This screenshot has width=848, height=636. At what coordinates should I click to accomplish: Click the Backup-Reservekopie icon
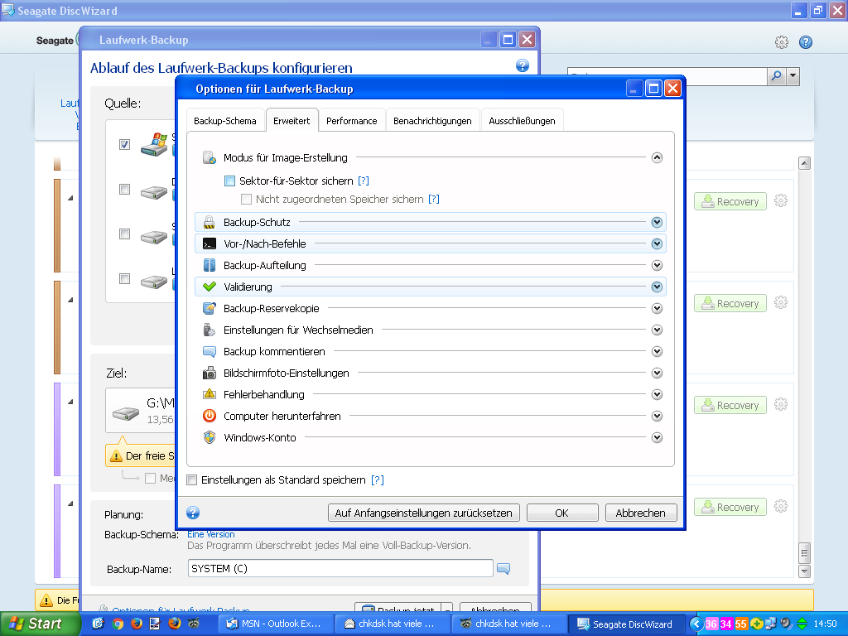click(x=210, y=308)
